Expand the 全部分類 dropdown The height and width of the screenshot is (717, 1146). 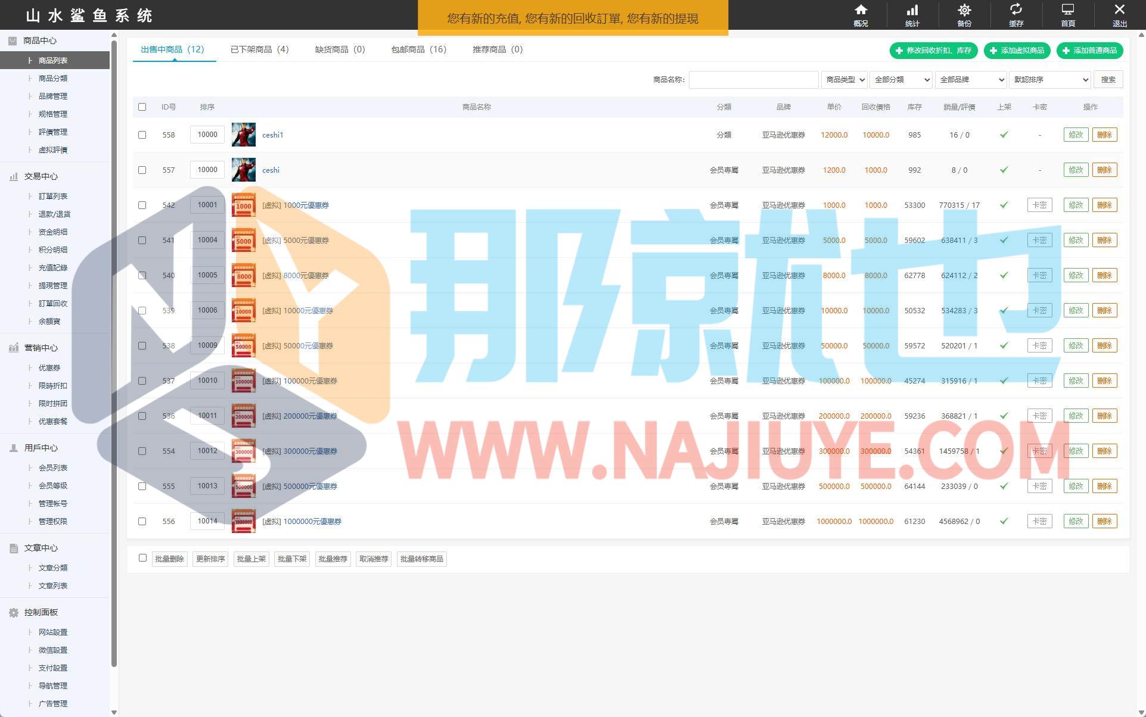click(x=901, y=79)
